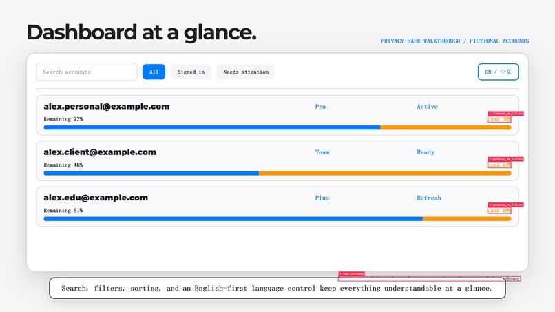Click the alex.client usage progress bar
The height and width of the screenshot is (312, 555).
pos(277,173)
